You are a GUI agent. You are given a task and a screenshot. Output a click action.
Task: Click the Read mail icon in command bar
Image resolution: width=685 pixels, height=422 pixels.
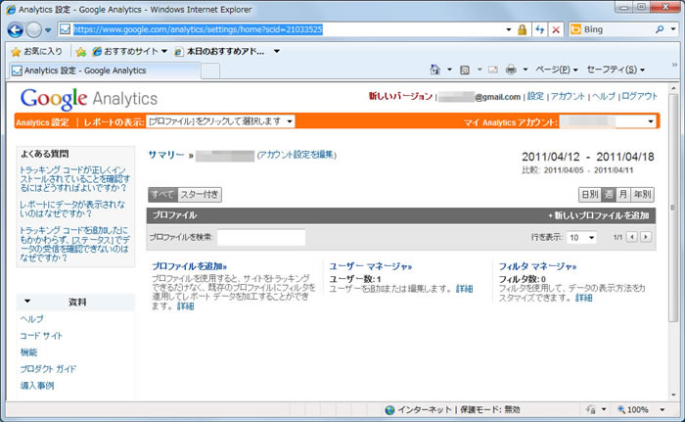coord(493,70)
